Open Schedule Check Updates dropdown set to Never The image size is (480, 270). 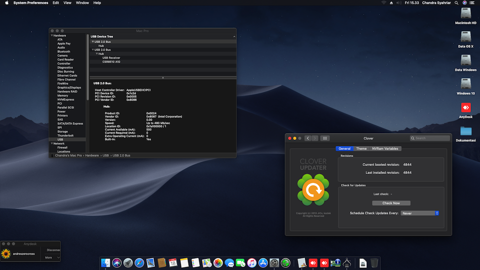click(x=419, y=213)
